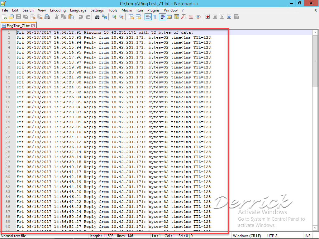This screenshot has width=319, height=239.
Task: Open the Plugins menu
Action: 153,10
